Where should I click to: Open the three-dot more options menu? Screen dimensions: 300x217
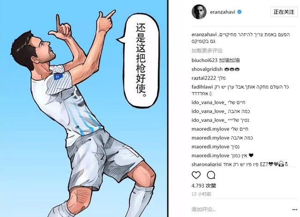294,210
